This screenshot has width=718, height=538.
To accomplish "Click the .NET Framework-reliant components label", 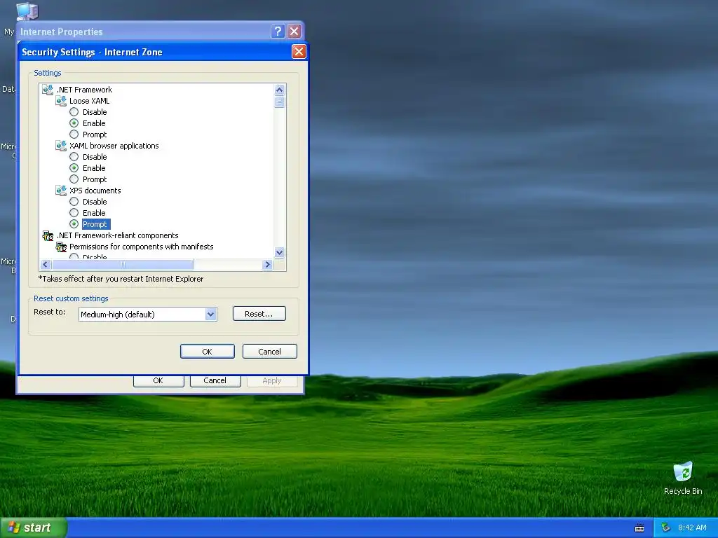I will tap(118, 235).
